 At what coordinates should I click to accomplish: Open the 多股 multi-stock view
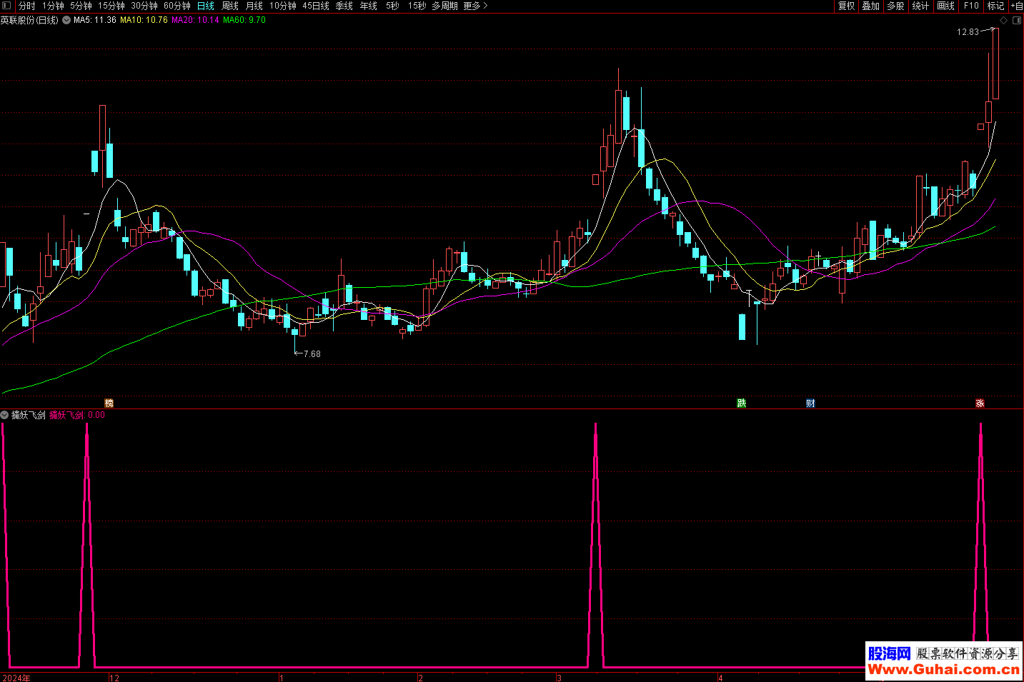click(x=895, y=6)
